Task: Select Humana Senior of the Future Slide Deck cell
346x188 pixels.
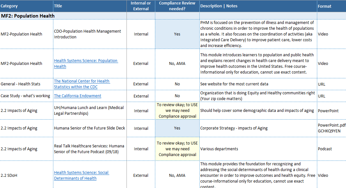Action: (x=90, y=128)
